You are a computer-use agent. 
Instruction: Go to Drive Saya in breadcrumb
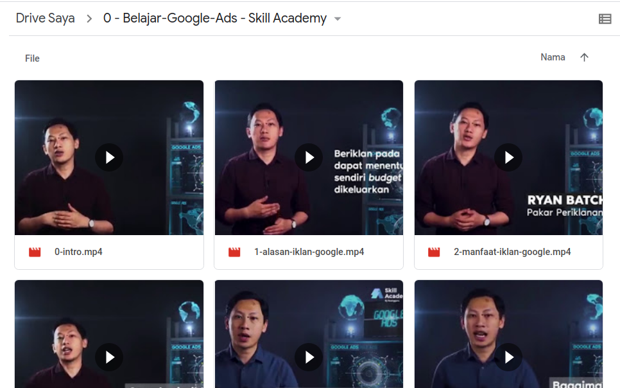coord(45,18)
